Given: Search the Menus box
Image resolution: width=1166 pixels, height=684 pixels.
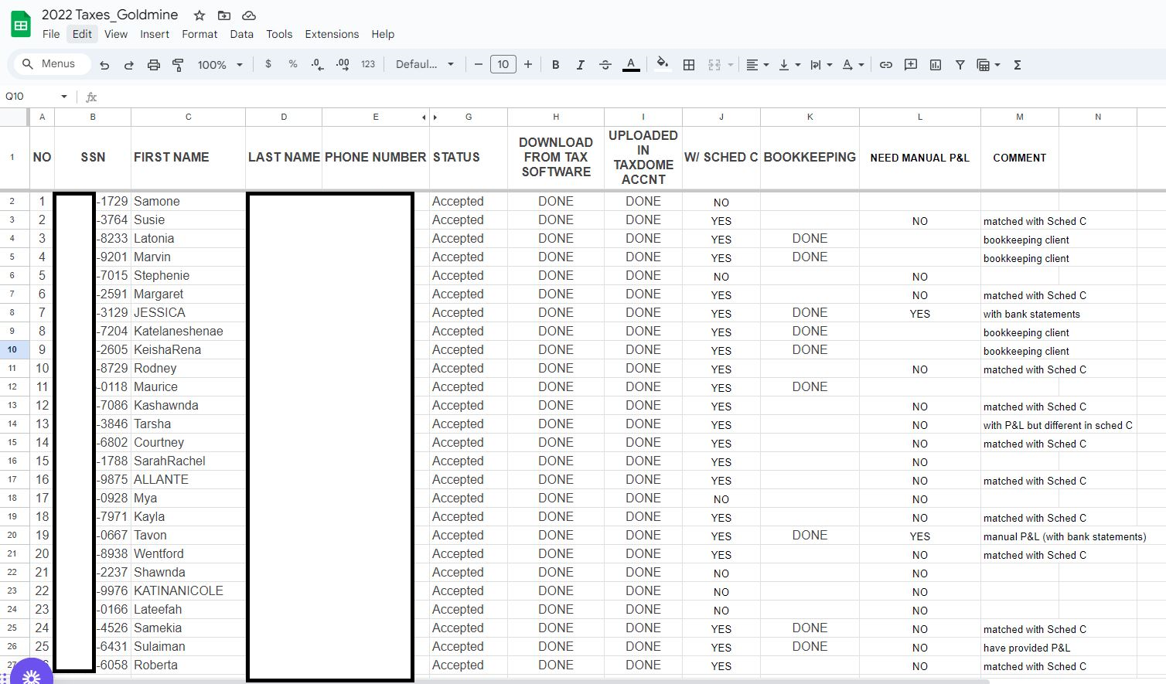Looking at the screenshot, I should pos(51,64).
